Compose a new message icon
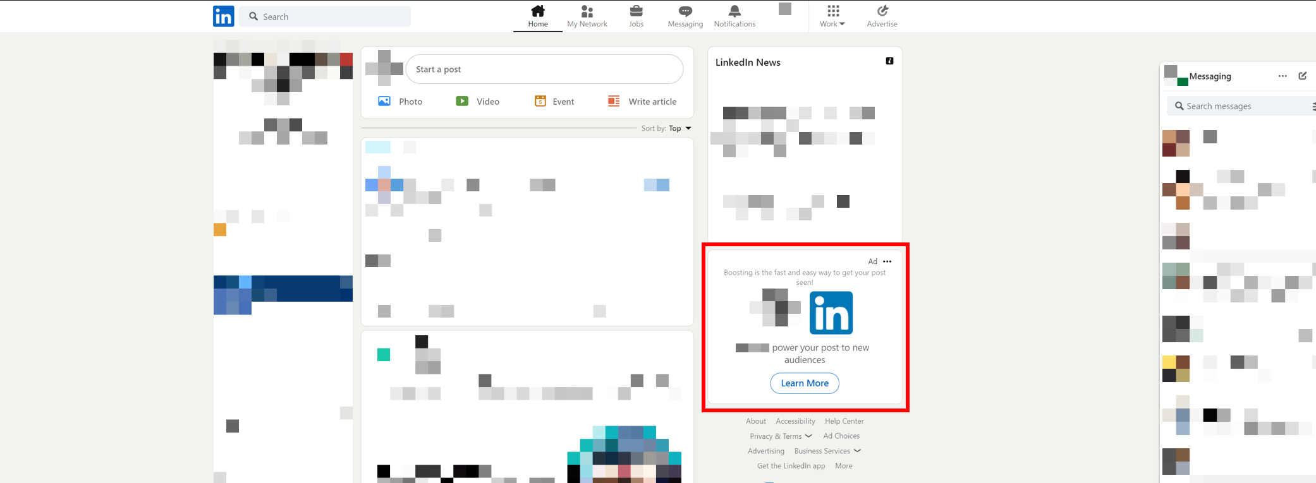This screenshot has width=1316, height=483. coord(1303,76)
